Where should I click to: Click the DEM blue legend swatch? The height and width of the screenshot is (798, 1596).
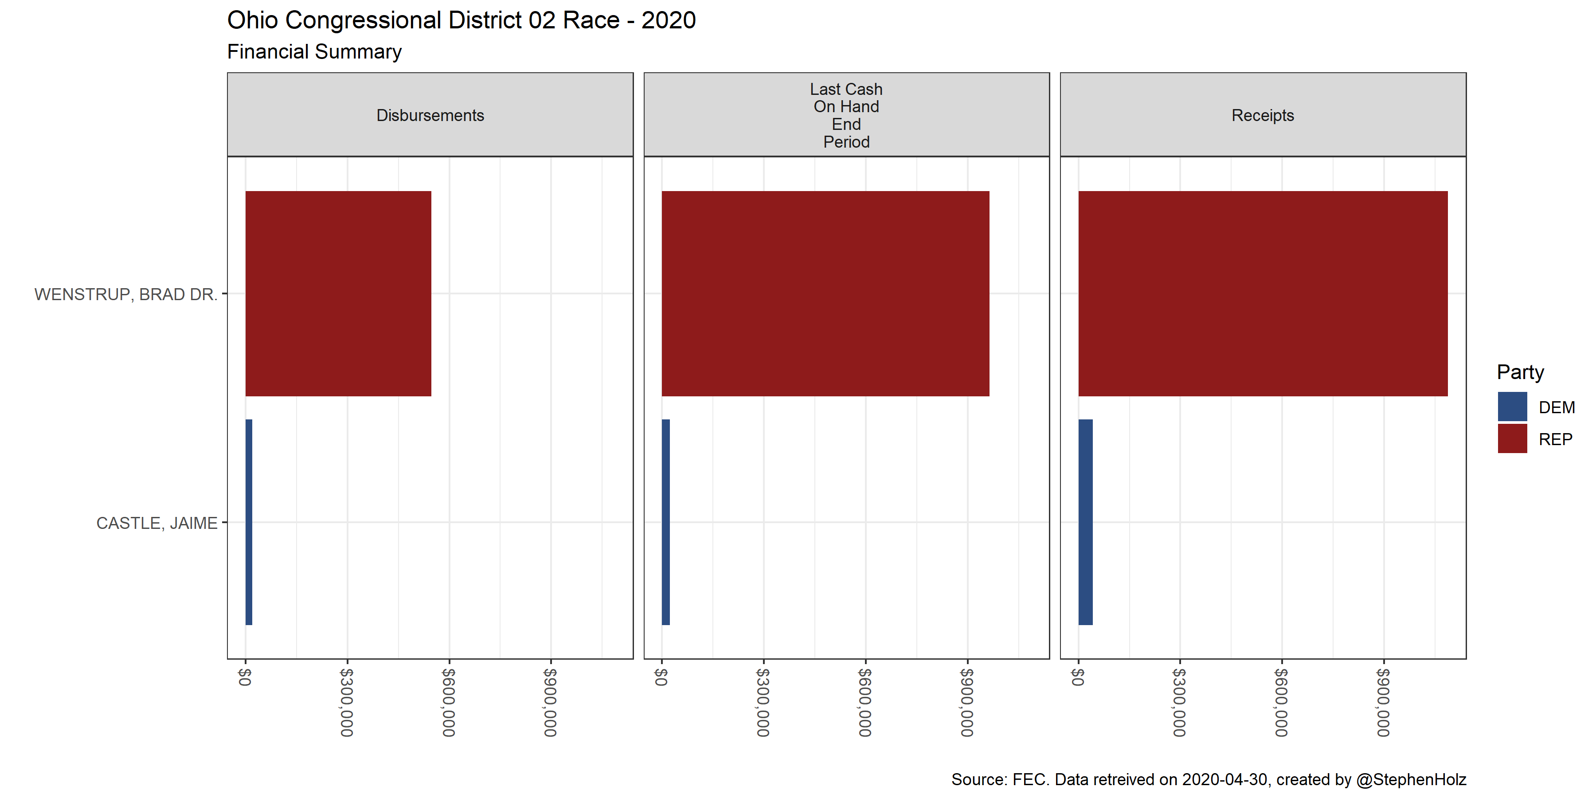[x=1512, y=407]
